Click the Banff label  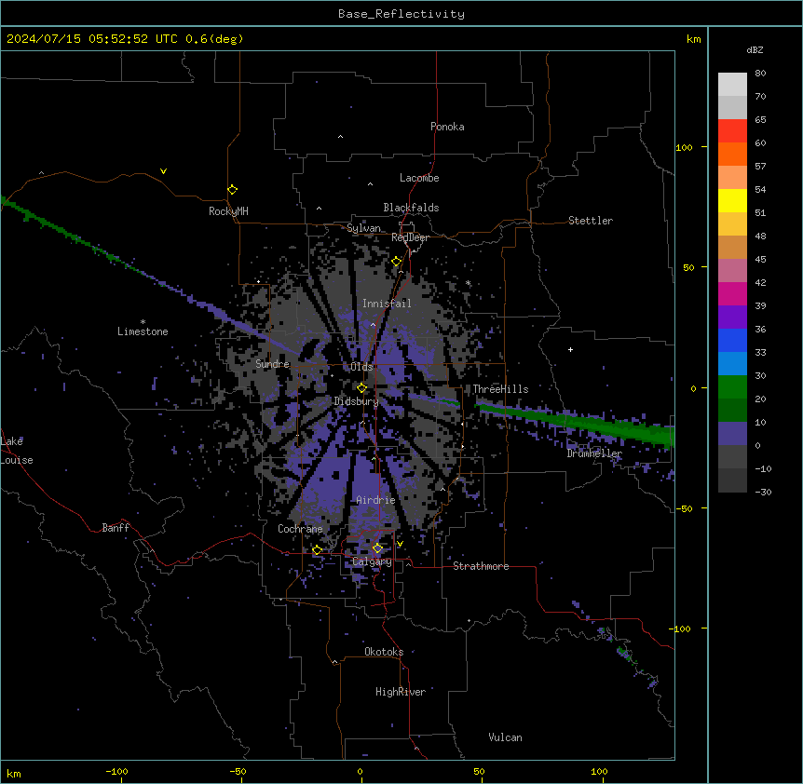click(x=116, y=528)
